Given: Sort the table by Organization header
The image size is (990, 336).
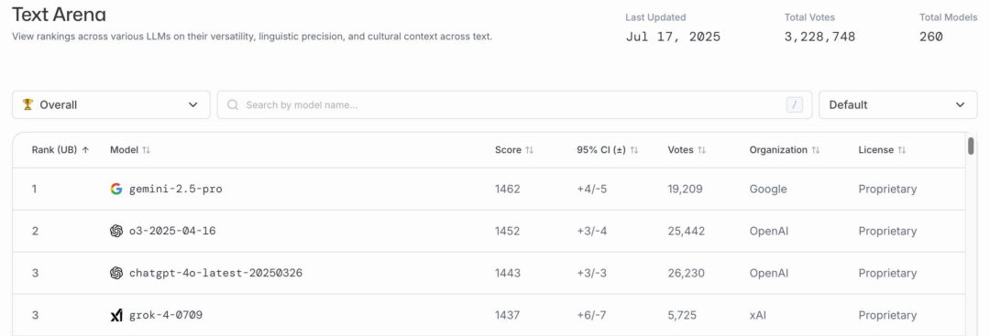Looking at the screenshot, I should point(785,150).
